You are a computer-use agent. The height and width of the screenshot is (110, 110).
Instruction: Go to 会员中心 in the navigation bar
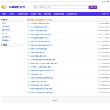(105, 14)
